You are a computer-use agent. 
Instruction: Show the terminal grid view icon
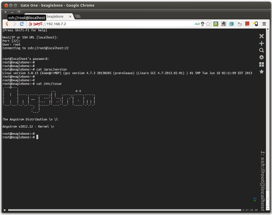[x=261, y=64]
